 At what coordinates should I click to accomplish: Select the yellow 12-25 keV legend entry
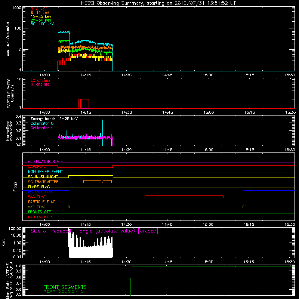point(41,16)
